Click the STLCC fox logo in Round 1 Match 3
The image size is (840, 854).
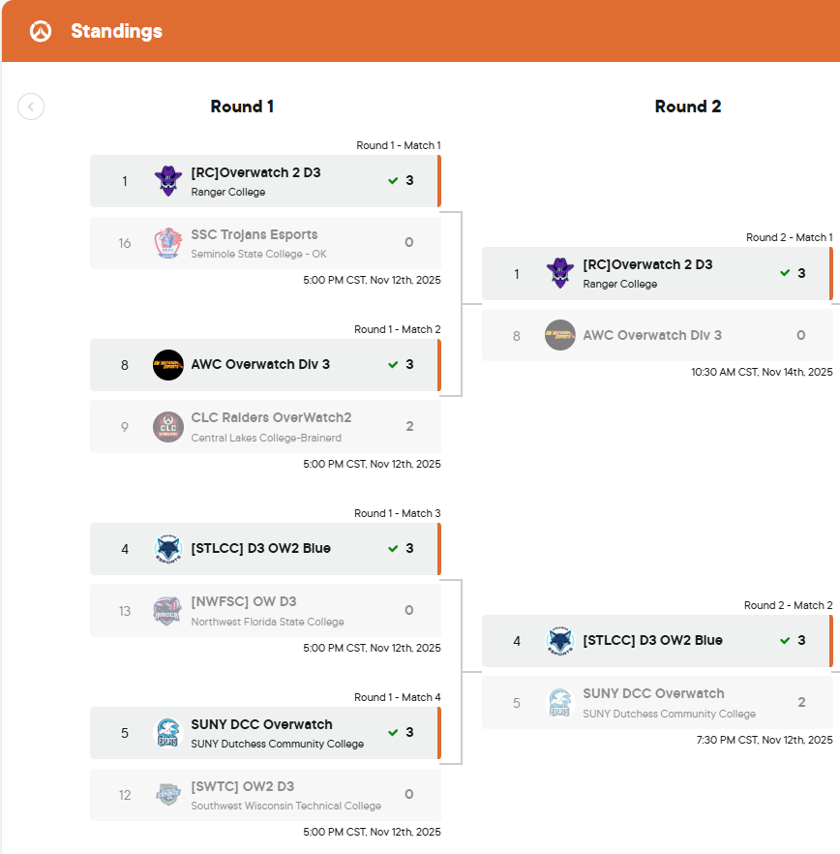(168, 549)
